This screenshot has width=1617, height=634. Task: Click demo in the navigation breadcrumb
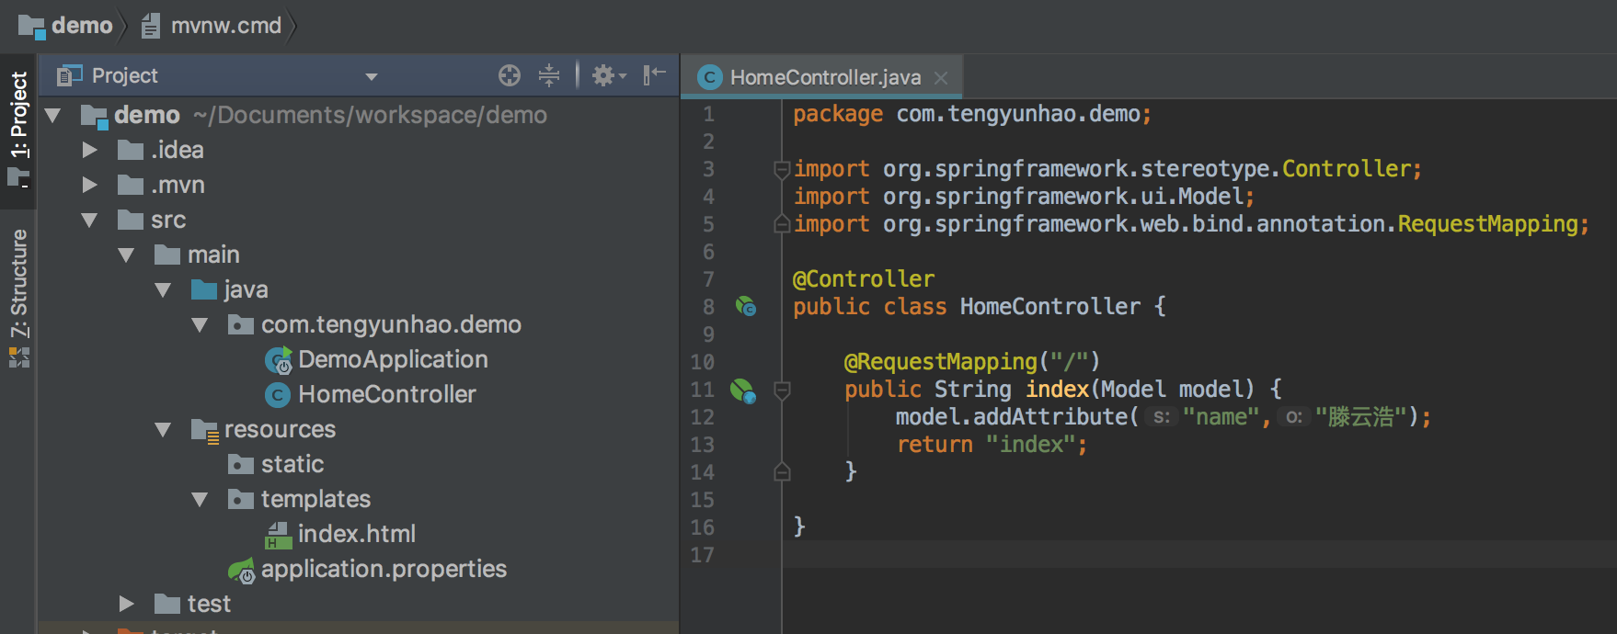(x=81, y=26)
